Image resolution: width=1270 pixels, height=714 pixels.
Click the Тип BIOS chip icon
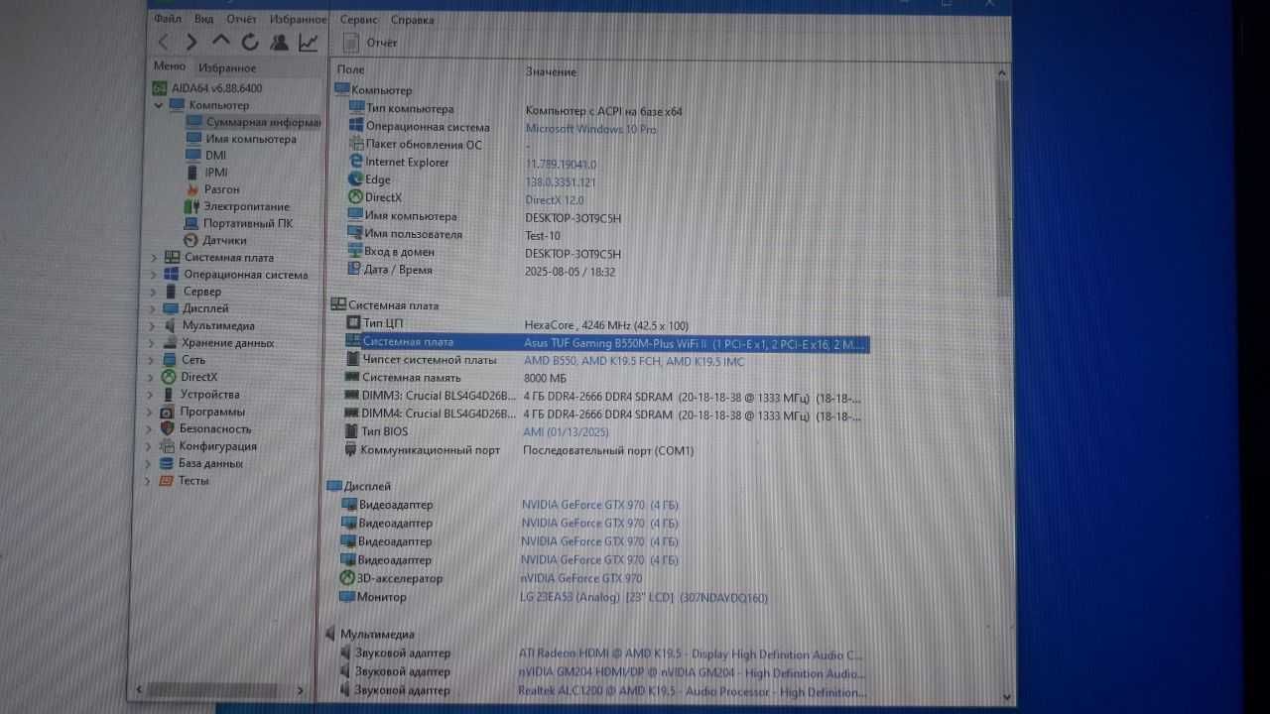[x=350, y=431]
